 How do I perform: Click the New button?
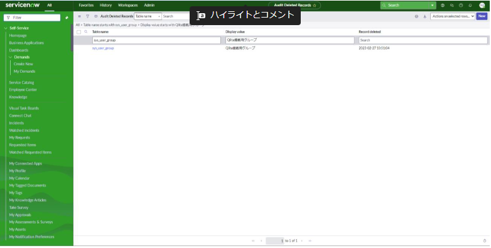click(482, 16)
